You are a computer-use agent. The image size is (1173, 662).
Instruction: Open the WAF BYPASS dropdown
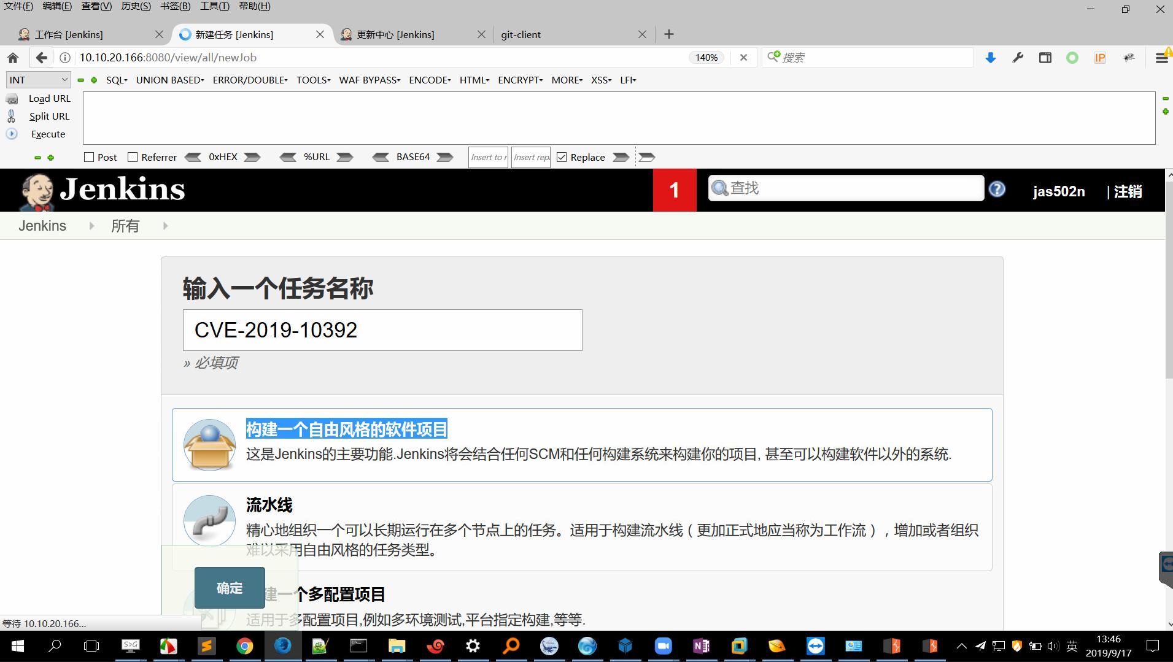coord(370,80)
